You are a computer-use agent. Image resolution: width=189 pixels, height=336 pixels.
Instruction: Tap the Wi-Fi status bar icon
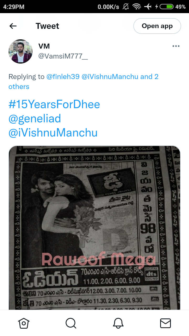tap(136, 7)
